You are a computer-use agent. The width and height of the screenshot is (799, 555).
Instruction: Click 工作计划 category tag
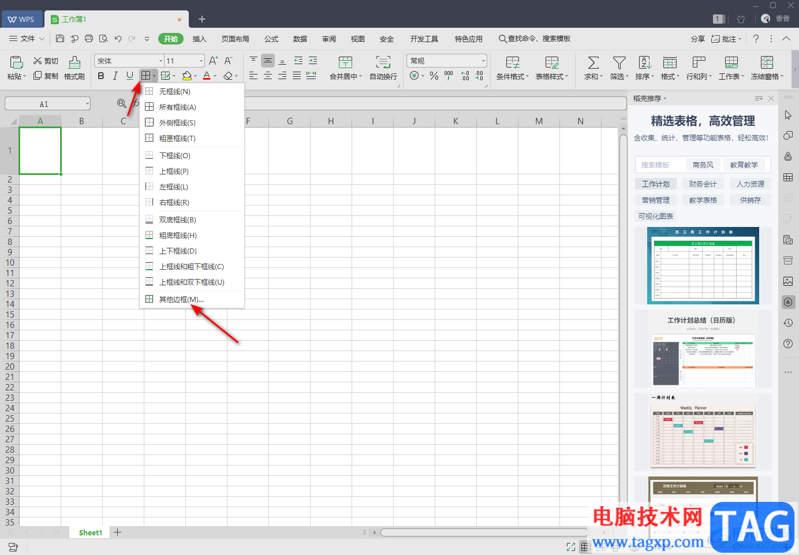coord(655,184)
